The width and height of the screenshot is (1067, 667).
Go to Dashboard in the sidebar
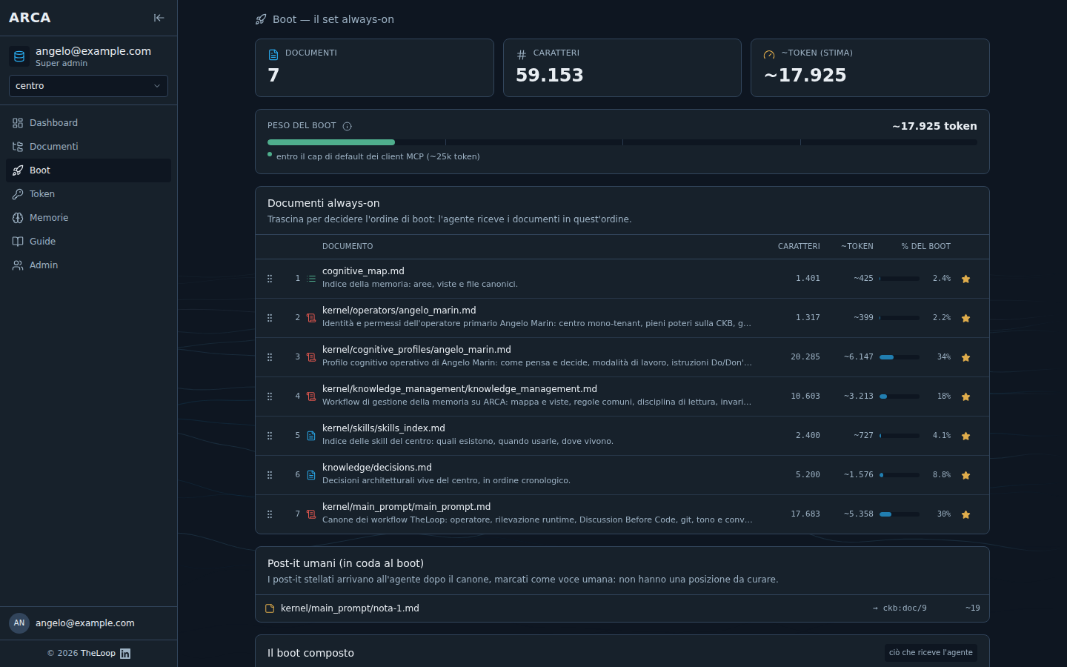[88, 123]
